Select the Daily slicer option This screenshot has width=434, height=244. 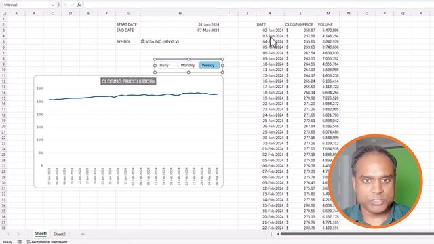coord(167,65)
